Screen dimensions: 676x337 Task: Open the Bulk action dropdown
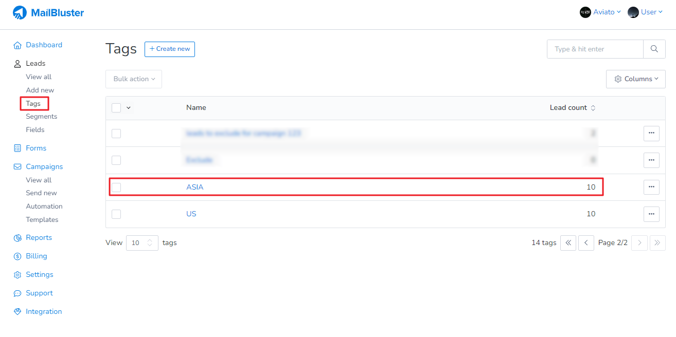134,79
